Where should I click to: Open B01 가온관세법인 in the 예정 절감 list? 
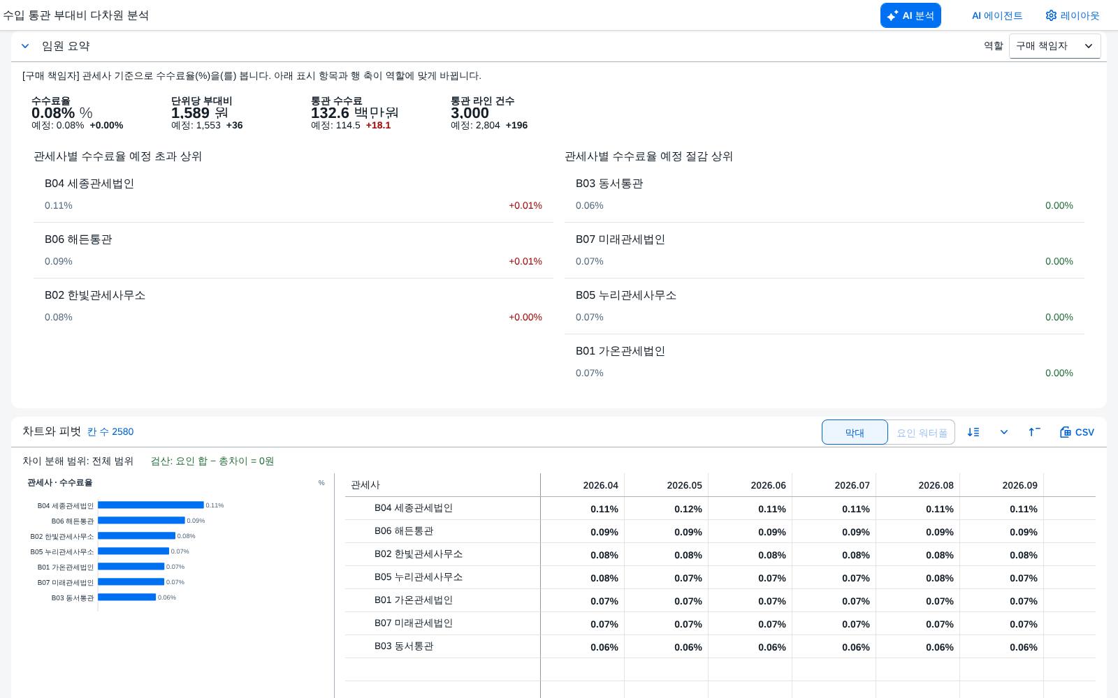(825, 362)
